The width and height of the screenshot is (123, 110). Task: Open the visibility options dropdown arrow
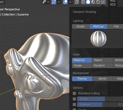(48, 2)
